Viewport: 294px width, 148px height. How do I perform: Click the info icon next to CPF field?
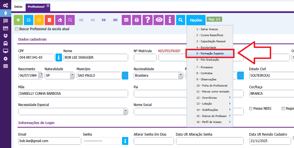(x=58, y=58)
